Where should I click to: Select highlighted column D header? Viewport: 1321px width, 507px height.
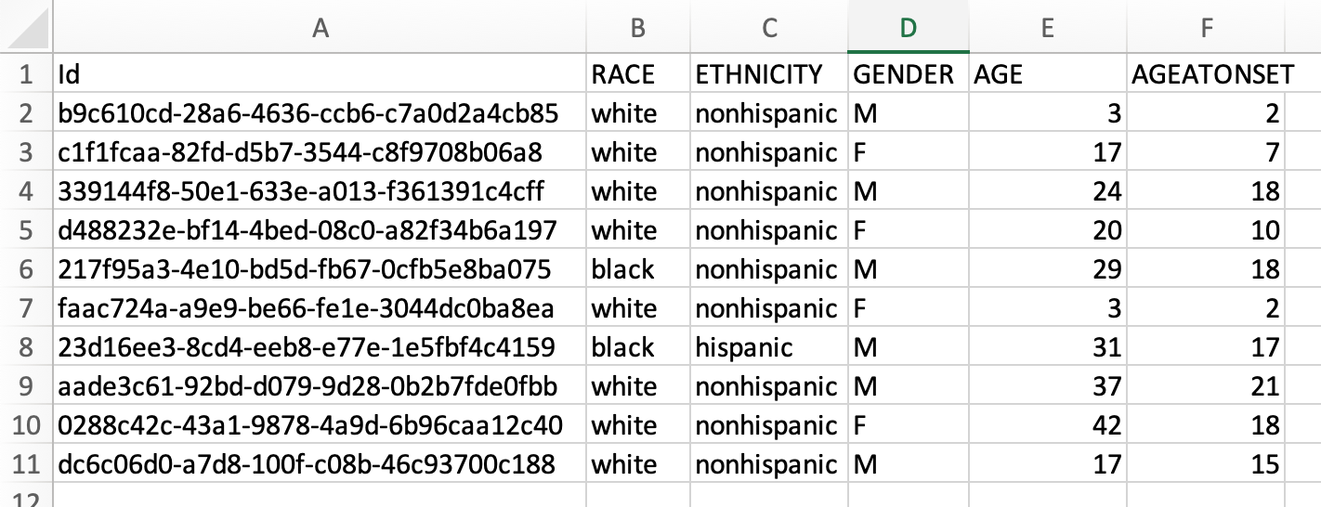pos(909,29)
